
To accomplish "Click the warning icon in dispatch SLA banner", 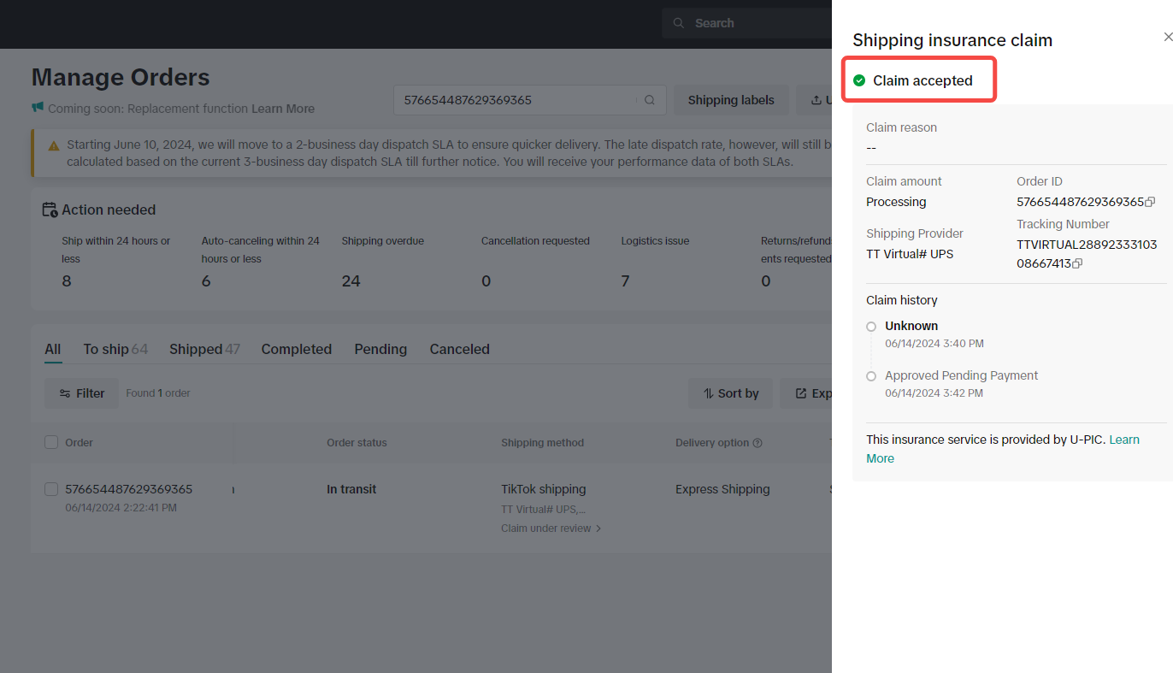I will coord(53,145).
